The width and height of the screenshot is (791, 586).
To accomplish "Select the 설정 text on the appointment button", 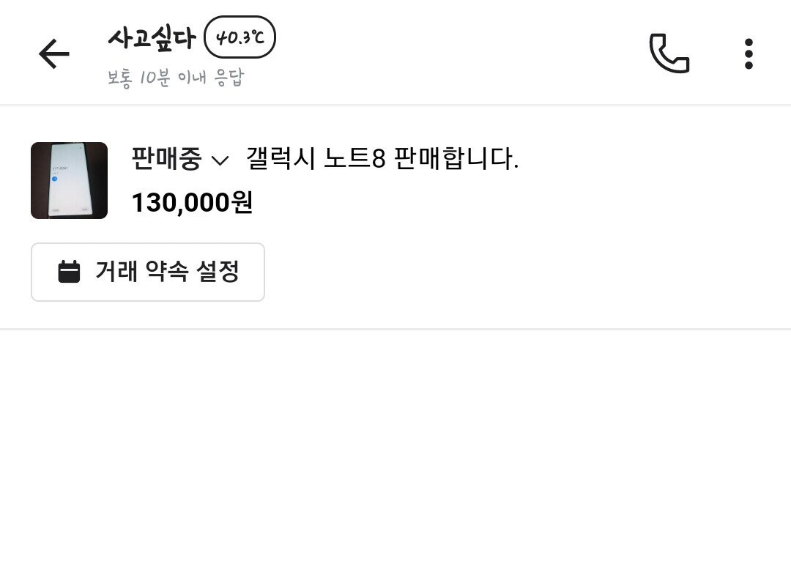I will point(218,272).
